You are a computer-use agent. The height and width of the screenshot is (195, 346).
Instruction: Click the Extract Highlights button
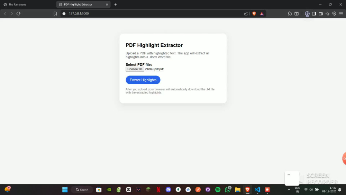click(x=143, y=80)
